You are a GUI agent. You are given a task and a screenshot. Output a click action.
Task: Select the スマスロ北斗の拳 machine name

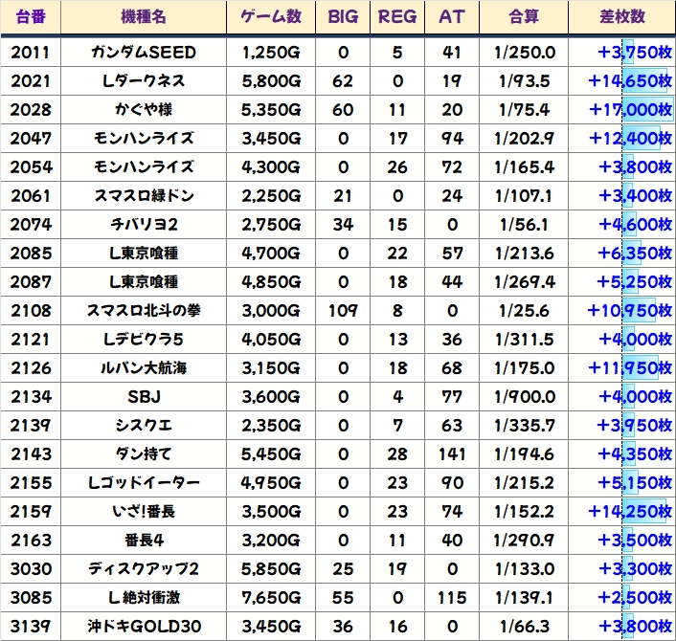coord(144,311)
